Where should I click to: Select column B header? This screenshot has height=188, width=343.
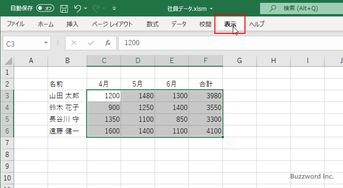pyautogui.click(x=67, y=61)
